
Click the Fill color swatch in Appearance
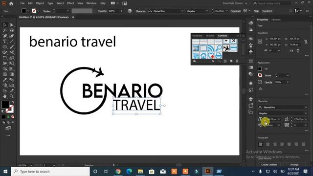tap(260, 69)
